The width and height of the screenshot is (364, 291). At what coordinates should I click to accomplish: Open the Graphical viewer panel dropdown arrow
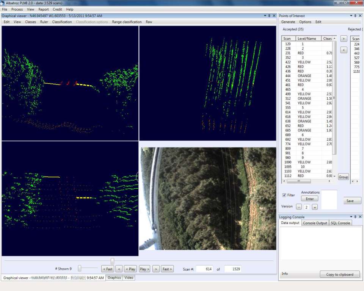click(x=265, y=16)
